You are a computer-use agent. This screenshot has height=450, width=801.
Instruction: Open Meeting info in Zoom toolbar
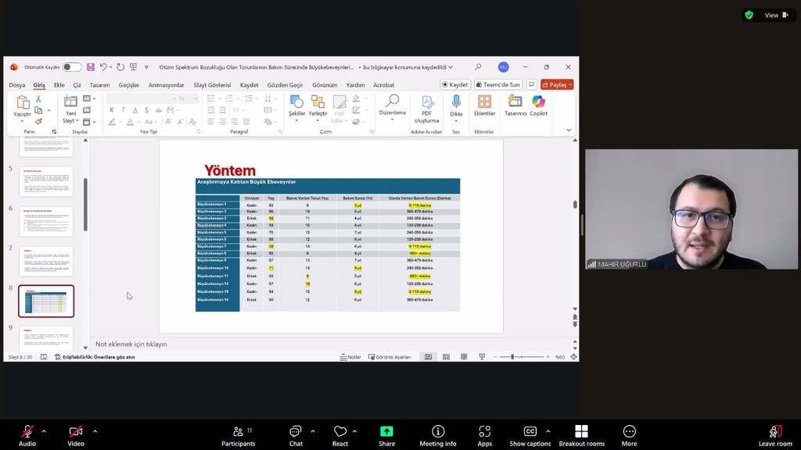pos(437,436)
